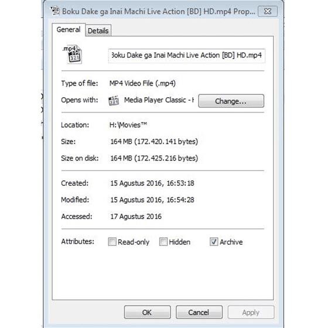Switch to the Details tab
The height and width of the screenshot is (328, 328).
pos(98,30)
